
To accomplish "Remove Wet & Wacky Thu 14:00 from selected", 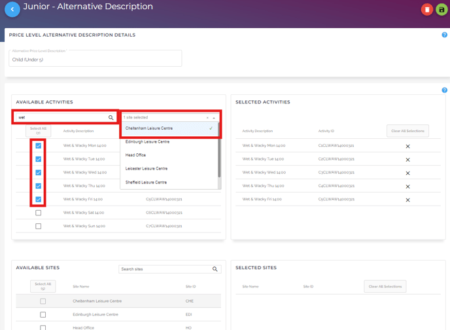I will (x=407, y=187).
